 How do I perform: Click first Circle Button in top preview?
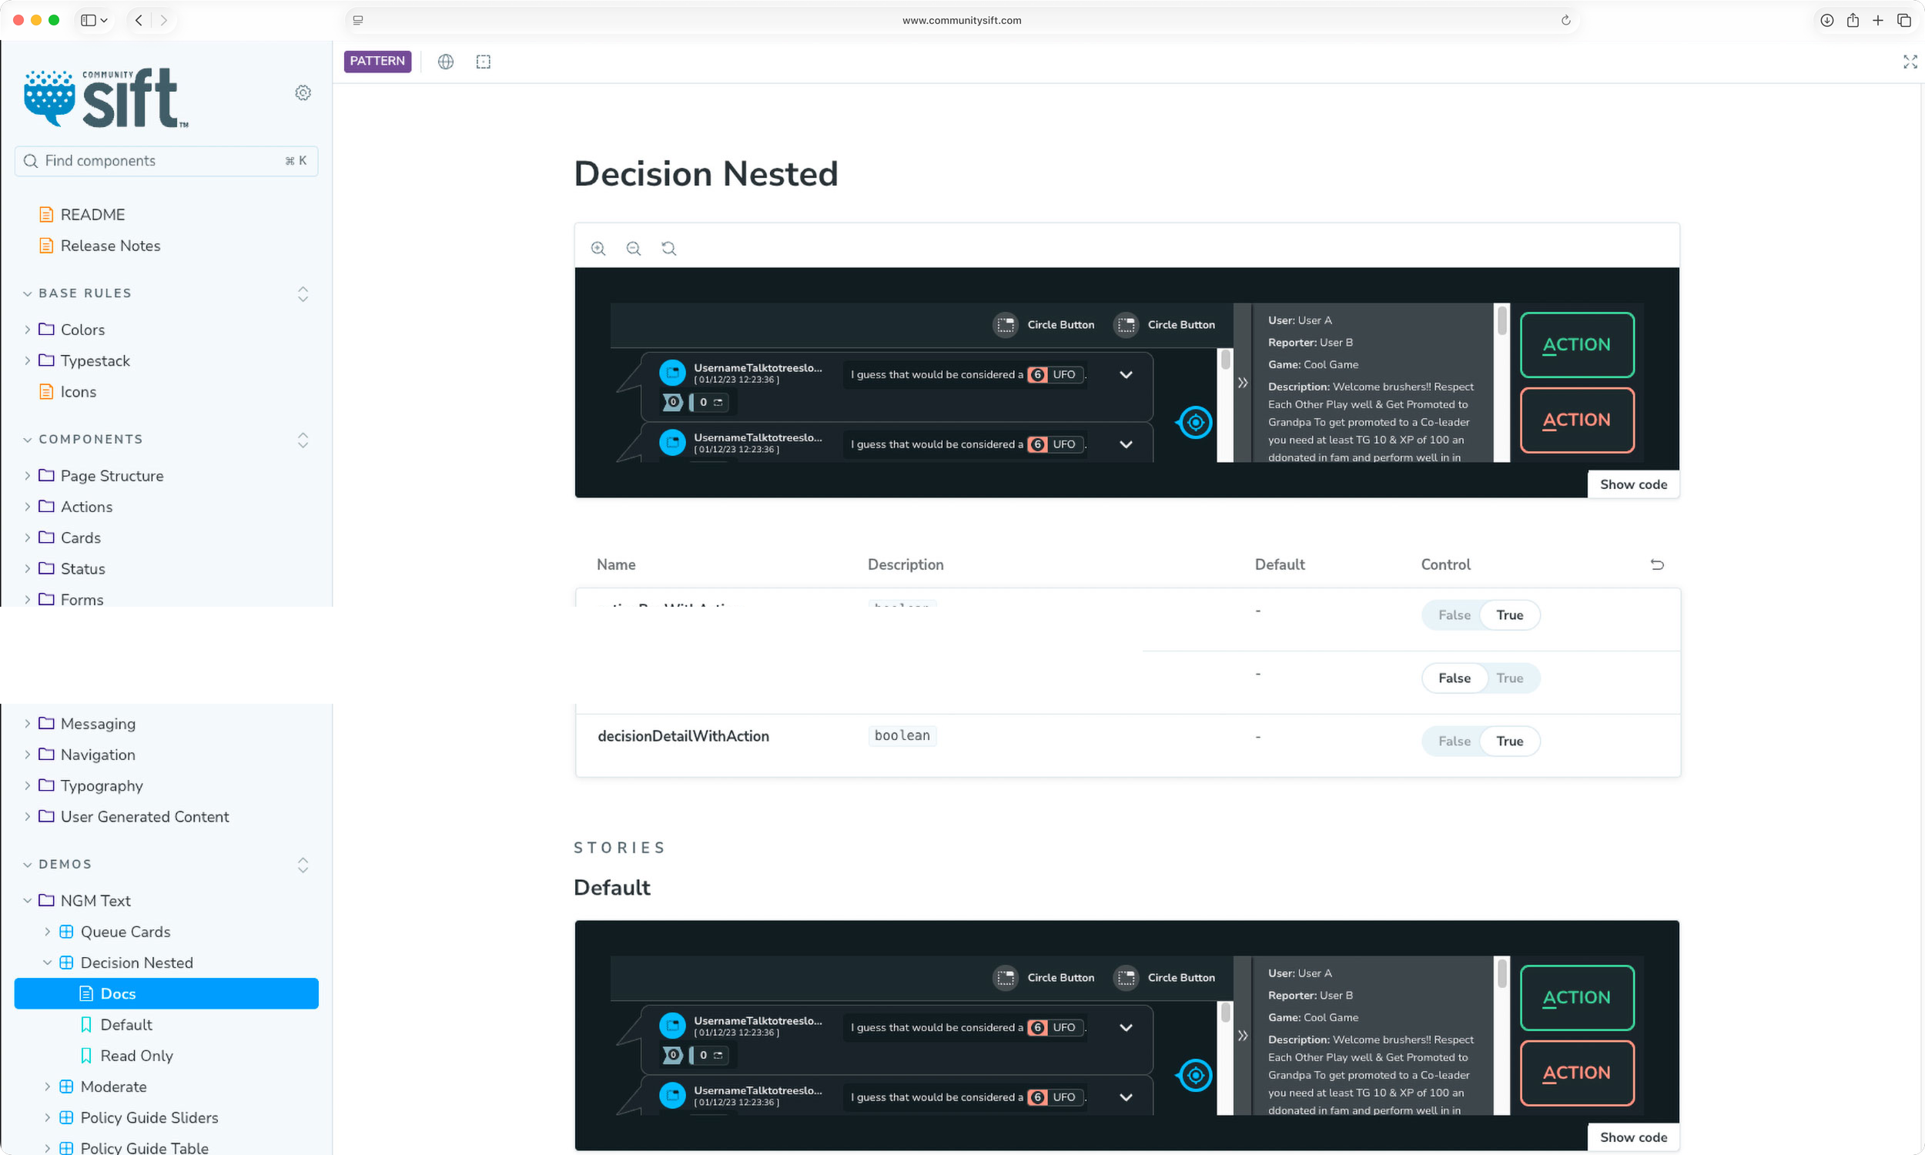point(1043,324)
